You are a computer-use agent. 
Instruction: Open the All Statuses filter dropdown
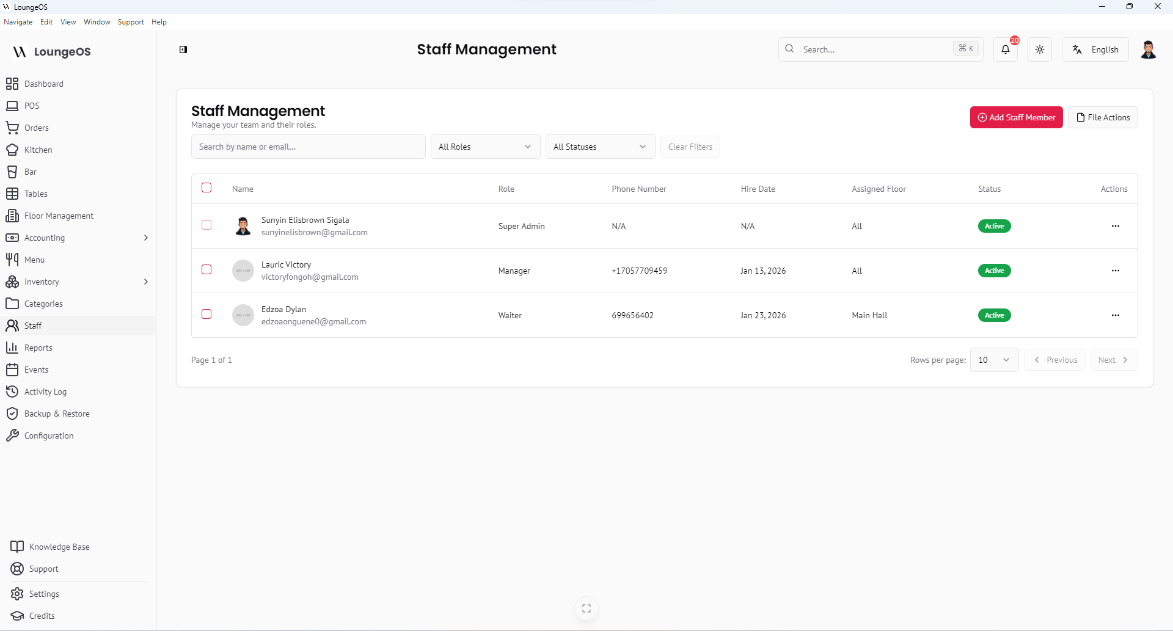point(600,147)
